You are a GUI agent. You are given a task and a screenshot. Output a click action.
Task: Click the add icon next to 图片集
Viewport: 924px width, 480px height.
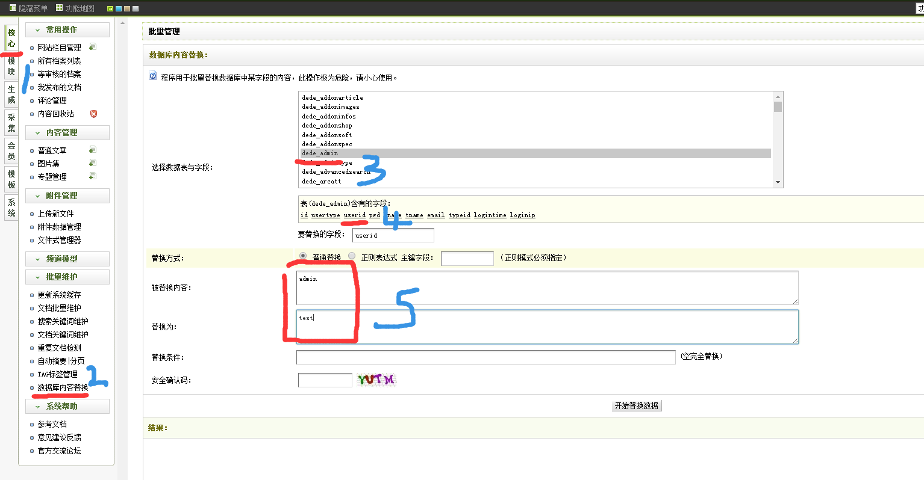[92, 163]
